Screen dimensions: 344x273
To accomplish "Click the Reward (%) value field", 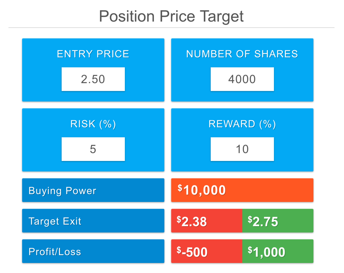I will [x=242, y=149].
